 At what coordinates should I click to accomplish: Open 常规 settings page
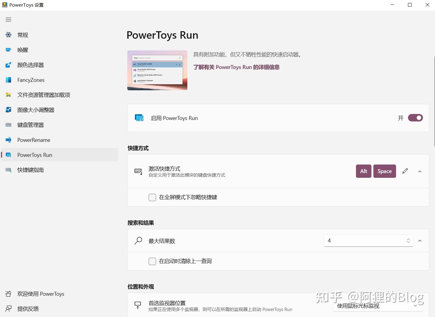point(59,35)
